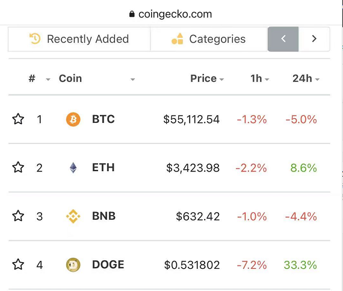Click the Recently Added clock icon

35,39
